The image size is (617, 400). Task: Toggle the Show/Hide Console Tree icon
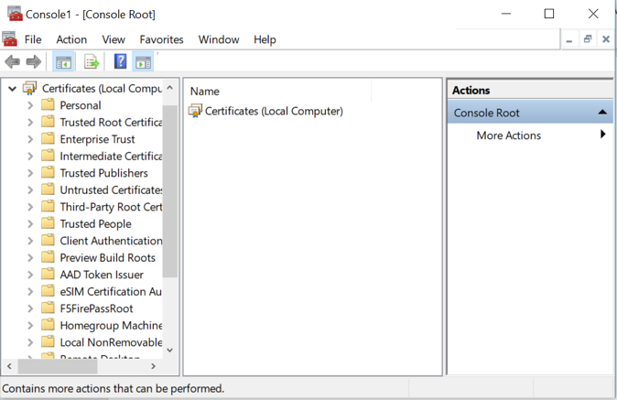[x=63, y=62]
